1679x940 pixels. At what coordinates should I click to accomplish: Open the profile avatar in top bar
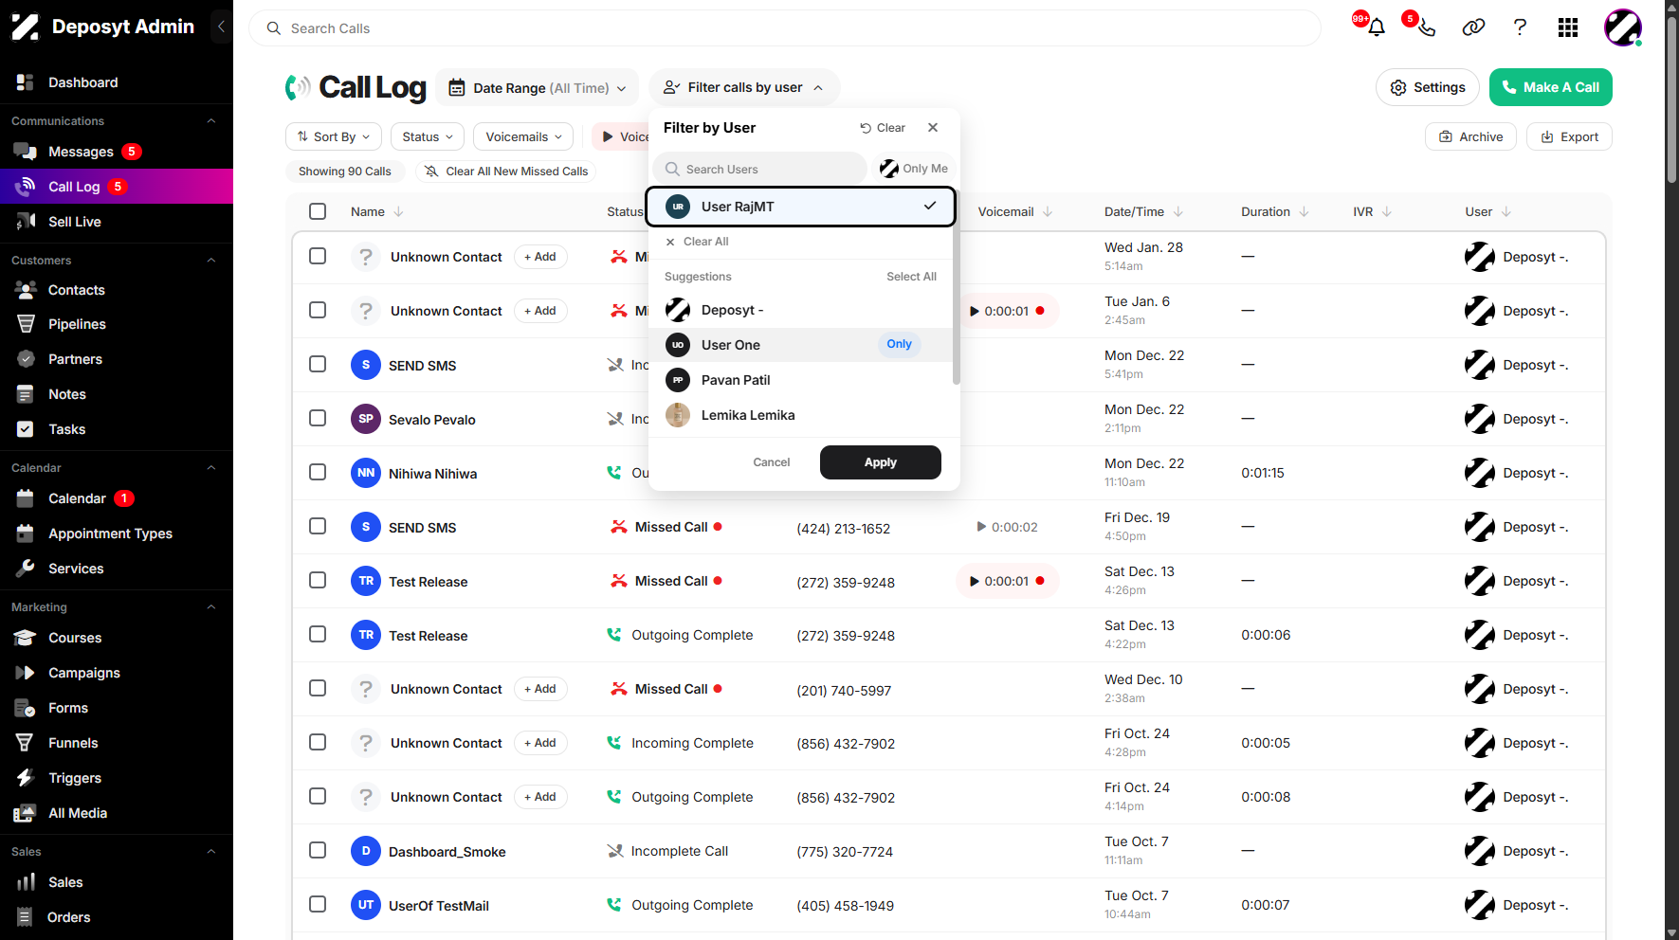click(1622, 27)
